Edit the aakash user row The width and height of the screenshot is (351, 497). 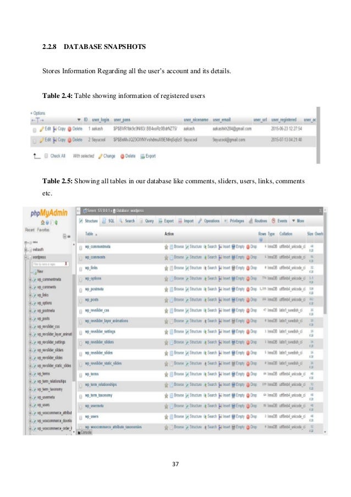[45, 129]
